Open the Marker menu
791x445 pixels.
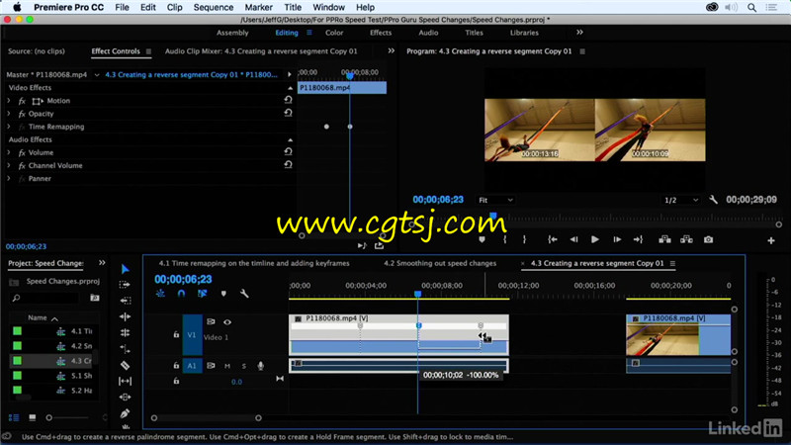(x=258, y=7)
